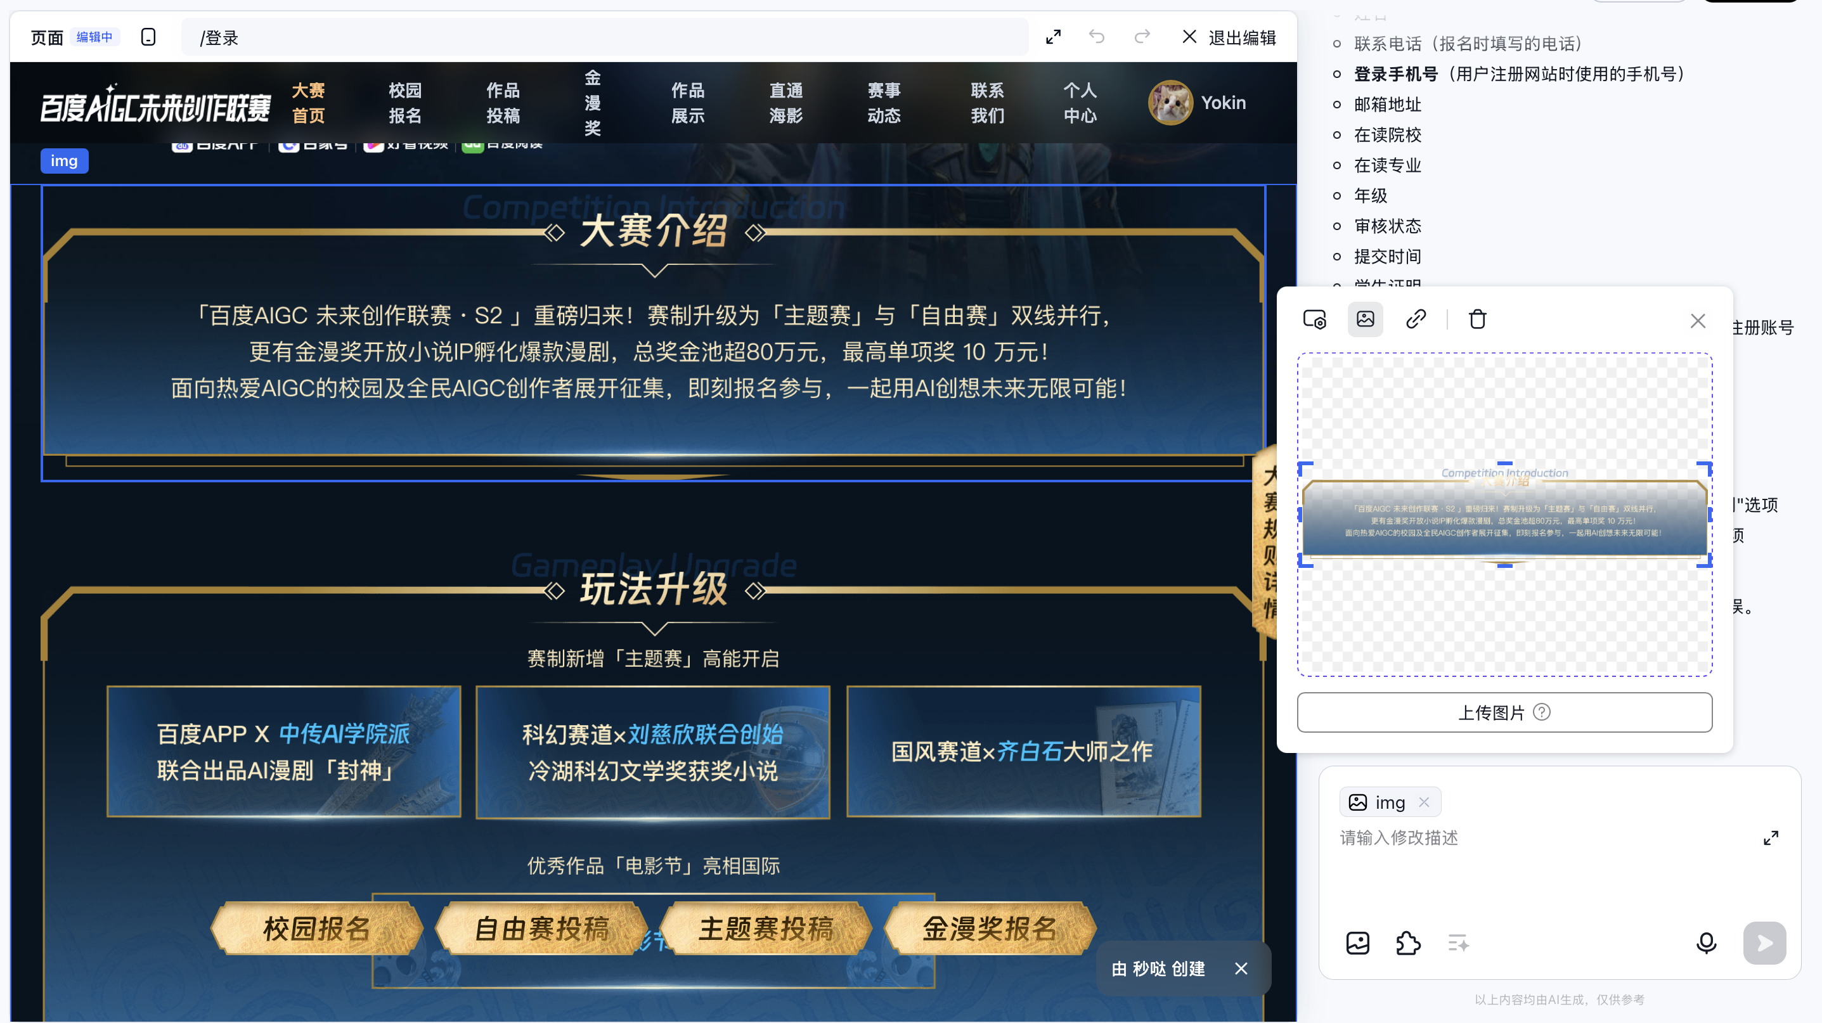Select 作品投稿 in the site navigation
Screen dimensions: 1822x1023
click(503, 103)
